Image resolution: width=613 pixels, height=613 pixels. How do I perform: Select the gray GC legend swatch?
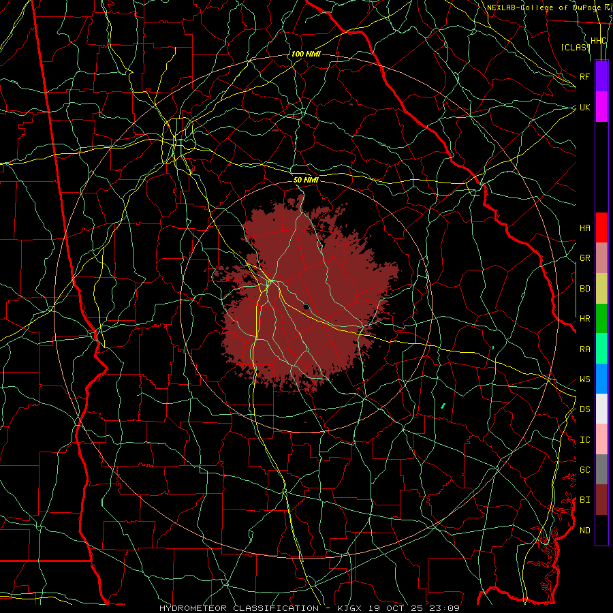point(601,469)
